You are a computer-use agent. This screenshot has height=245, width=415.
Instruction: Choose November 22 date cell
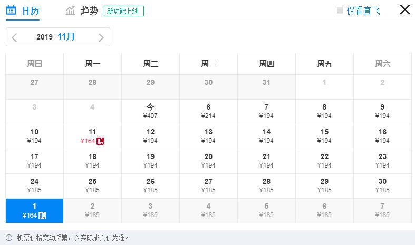(x=324, y=161)
